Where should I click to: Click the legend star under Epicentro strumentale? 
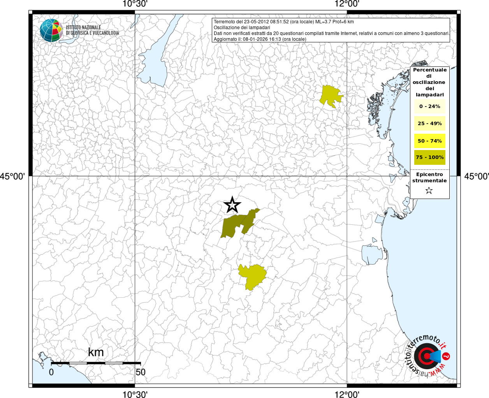pyautogui.click(x=429, y=190)
